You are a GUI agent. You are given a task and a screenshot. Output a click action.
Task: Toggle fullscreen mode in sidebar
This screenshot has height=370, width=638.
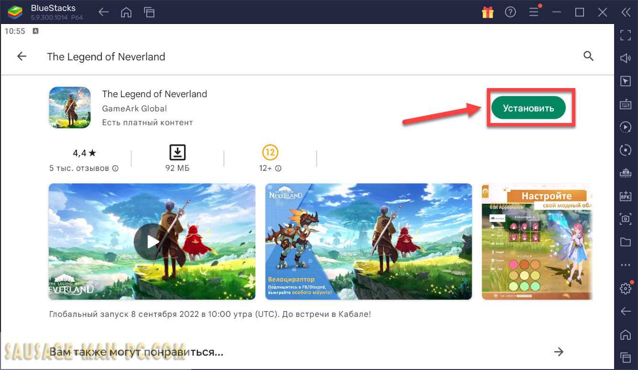(x=626, y=35)
